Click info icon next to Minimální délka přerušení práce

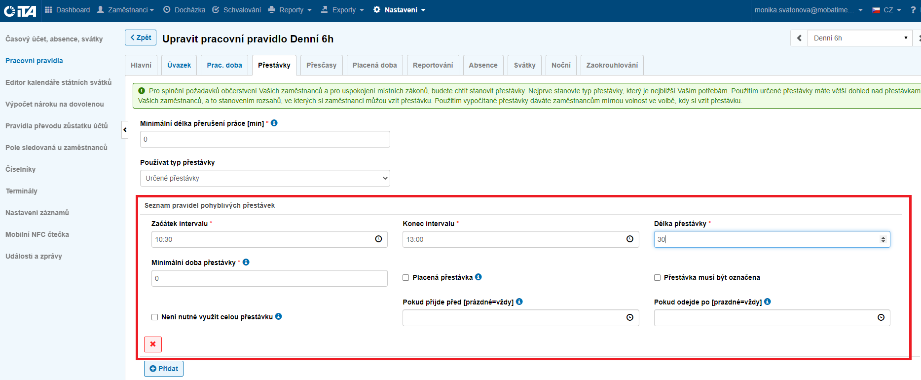tap(274, 123)
